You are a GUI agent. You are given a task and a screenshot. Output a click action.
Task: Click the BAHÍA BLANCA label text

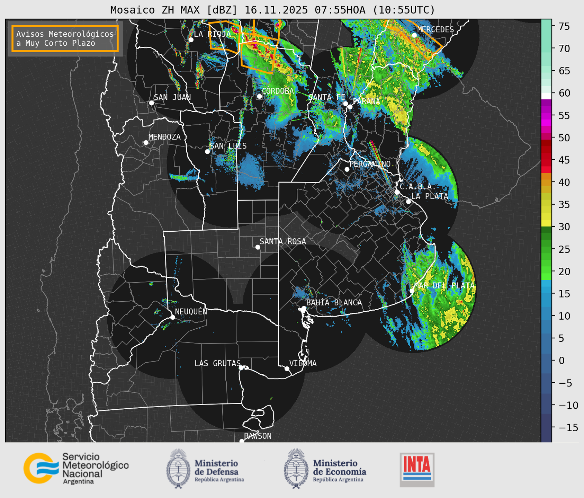[334, 303]
